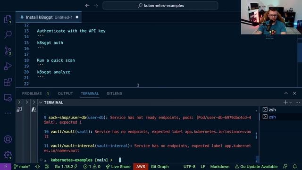This screenshot has height=170, width=302.
Task: Click the AWS status bar item
Action: (141, 167)
